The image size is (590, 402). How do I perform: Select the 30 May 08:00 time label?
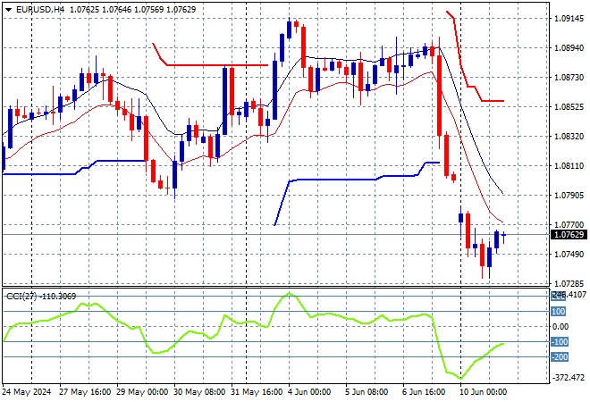click(x=199, y=392)
